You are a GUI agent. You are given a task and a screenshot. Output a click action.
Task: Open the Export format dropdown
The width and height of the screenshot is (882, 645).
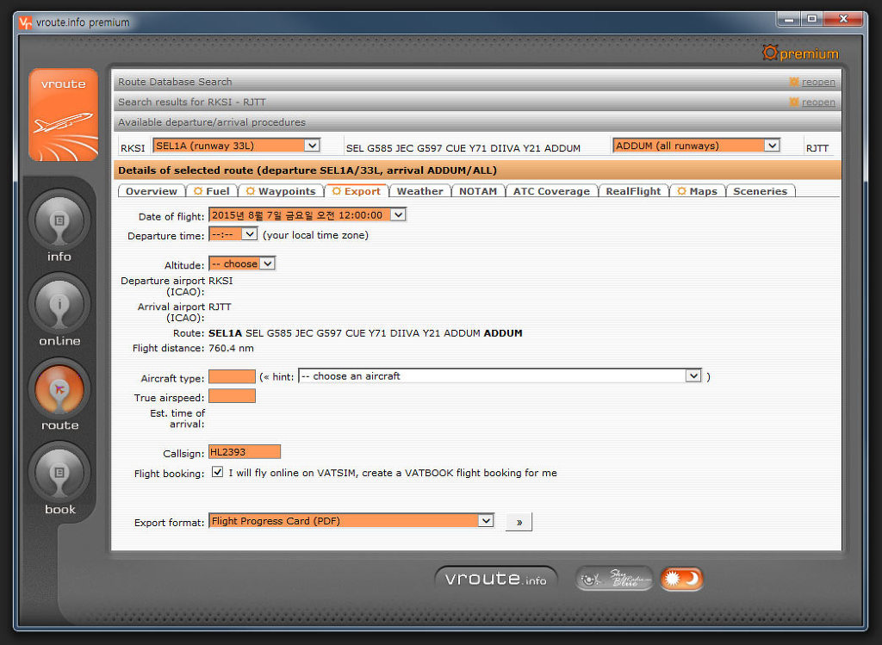[x=351, y=521]
